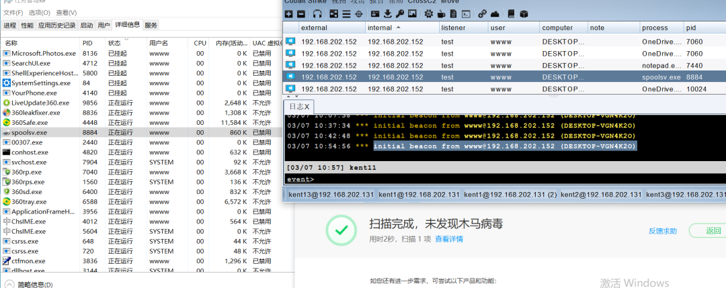Switch to kent13@192.168.202.131 server tab
Image resolution: width=726 pixels, height=288 pixels.
[331, 195]
